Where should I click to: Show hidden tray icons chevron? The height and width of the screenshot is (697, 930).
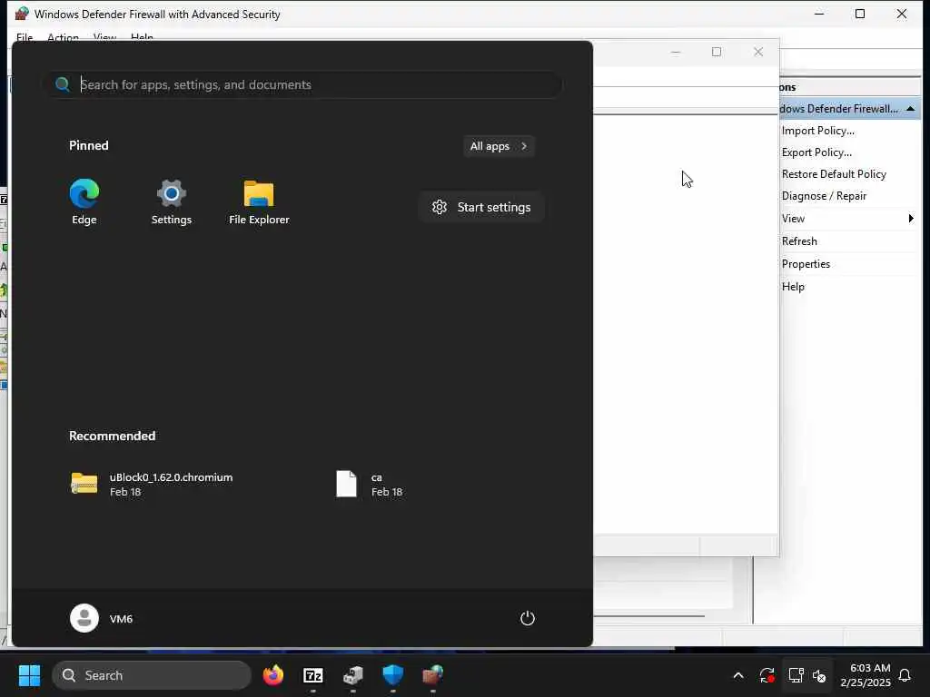(x=738, y=675)
